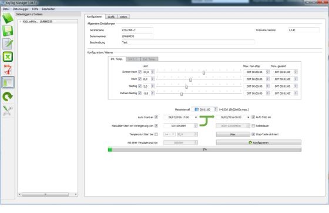
Task: Open the Datei menu
Action: click(6, 9)
